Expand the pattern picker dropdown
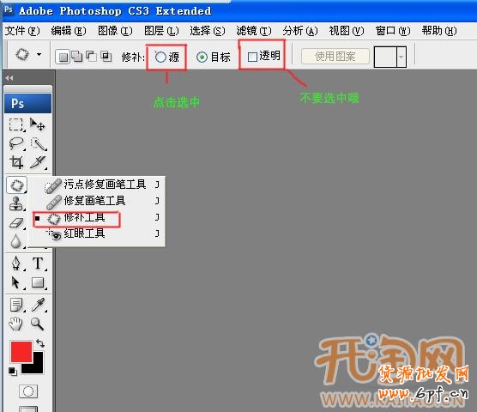The image size is (477, 412). coord(402,57)
